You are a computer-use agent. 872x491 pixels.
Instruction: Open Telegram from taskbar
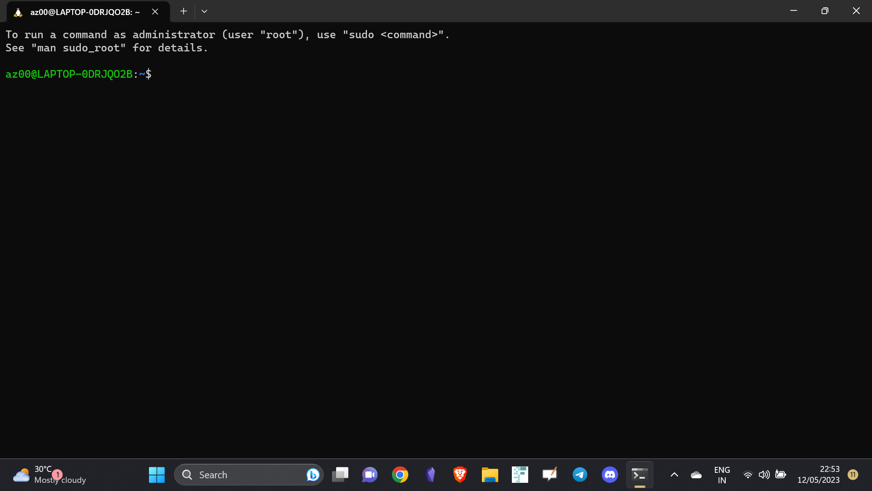pos(580,475)
